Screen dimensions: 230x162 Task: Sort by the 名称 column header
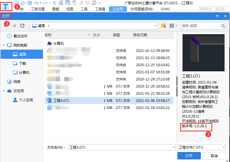[69, 35]
